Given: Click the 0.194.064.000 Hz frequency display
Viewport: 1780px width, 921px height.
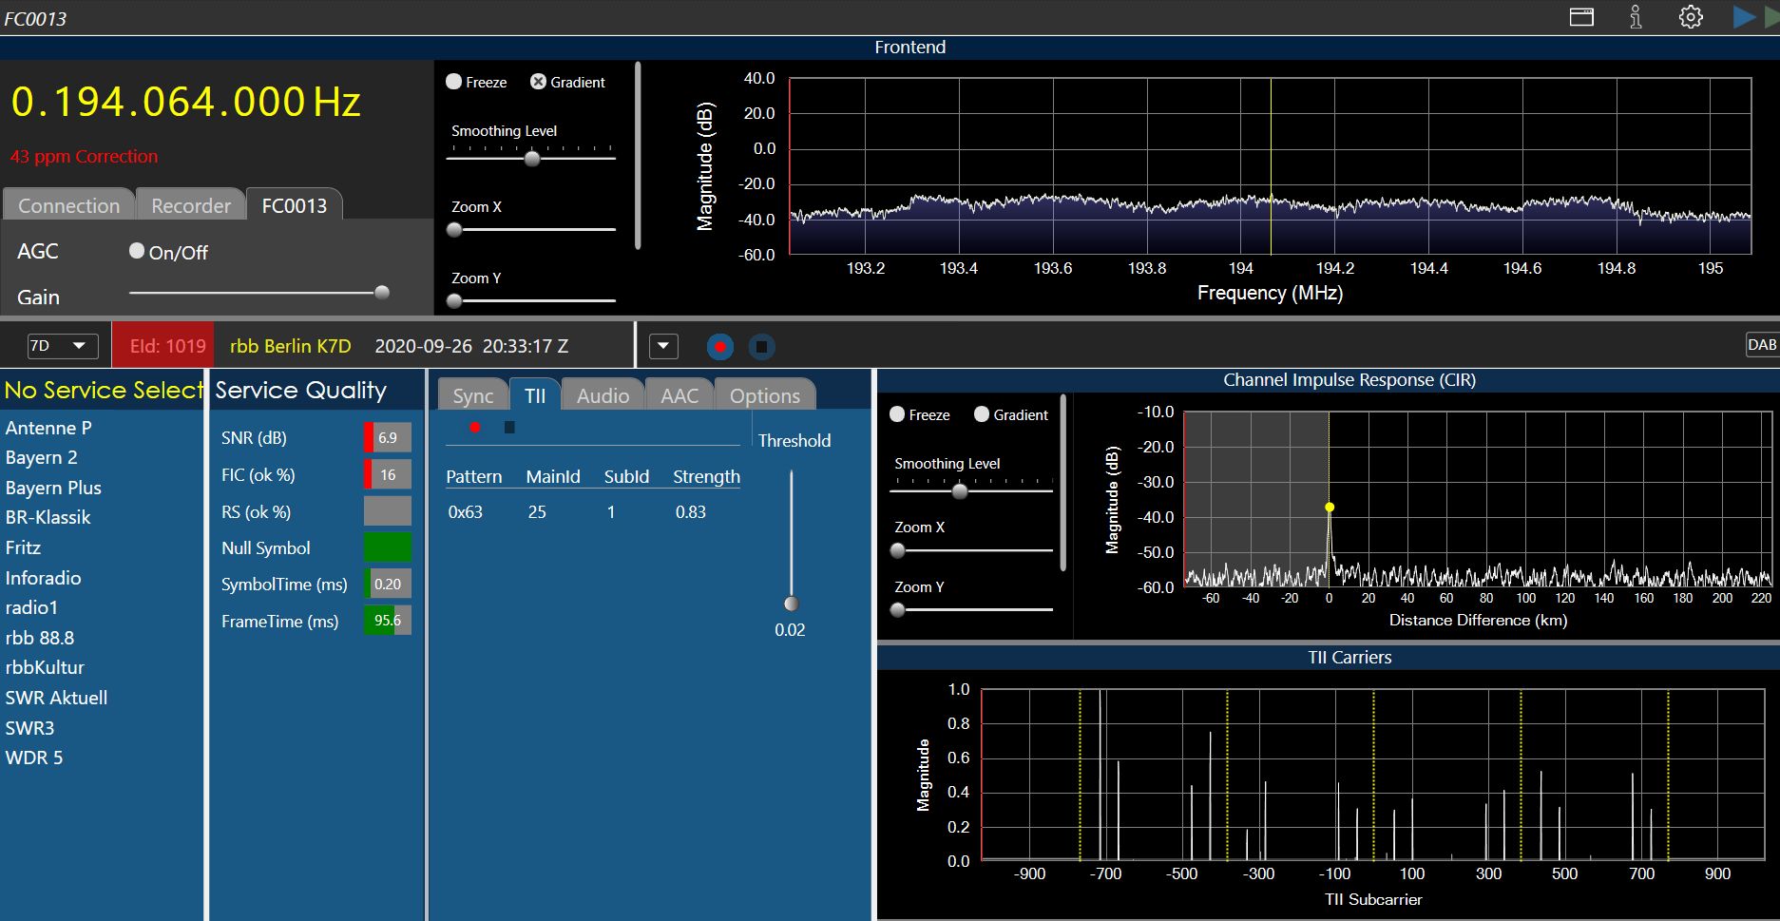Looking at the screenshot, I should click(x=185, y=102).
